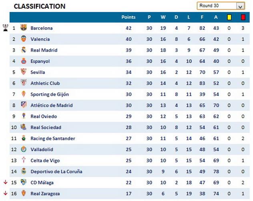Screen dimensions: 253x201
Task: Click the Real Madrid crest icon
Action: (x=24, y=50)
